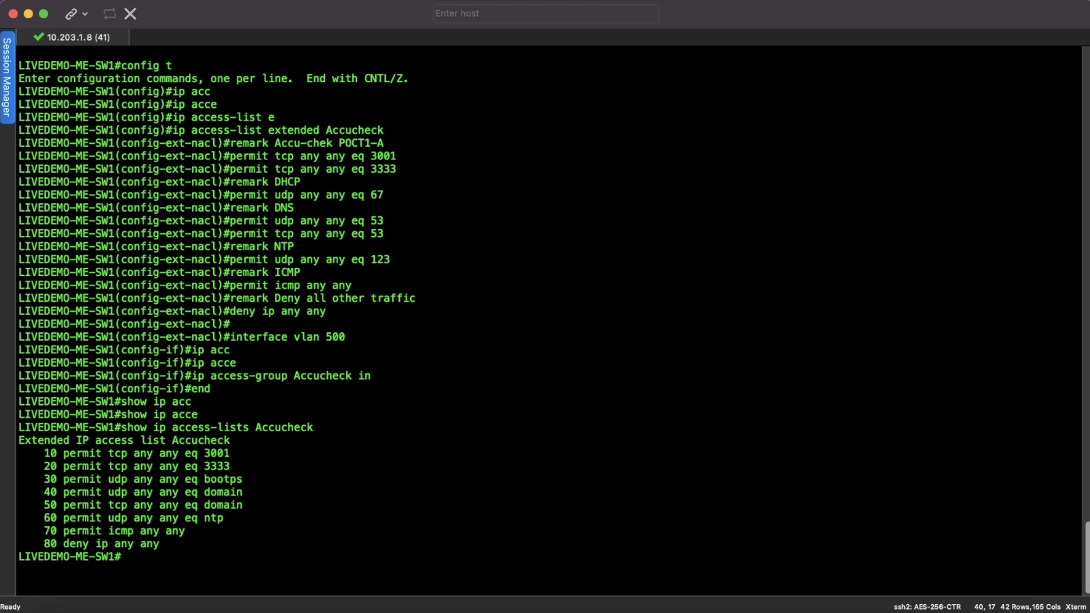Click the Reconnect session icon
Screen dimensions: 1090x613
click(x=109, y=14)
